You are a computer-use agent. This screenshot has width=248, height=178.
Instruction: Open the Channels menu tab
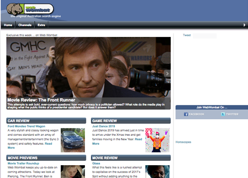click(x=25, y=25)
